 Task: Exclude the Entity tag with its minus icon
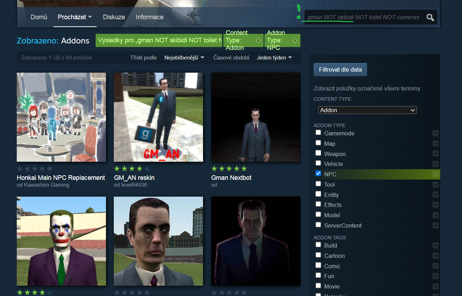click(x=436, y=195)
